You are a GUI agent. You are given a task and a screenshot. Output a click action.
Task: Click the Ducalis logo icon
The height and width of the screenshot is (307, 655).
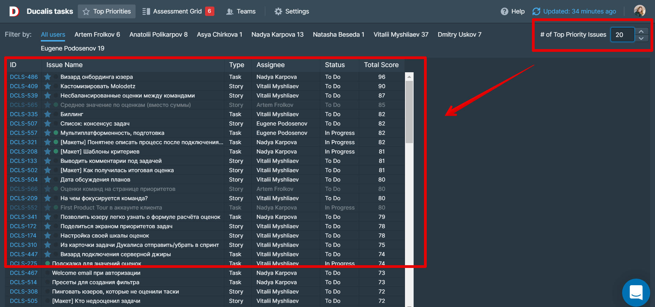(14, 11)
